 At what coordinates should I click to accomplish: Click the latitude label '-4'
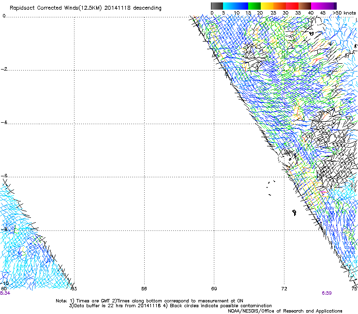tap(4, 122)
